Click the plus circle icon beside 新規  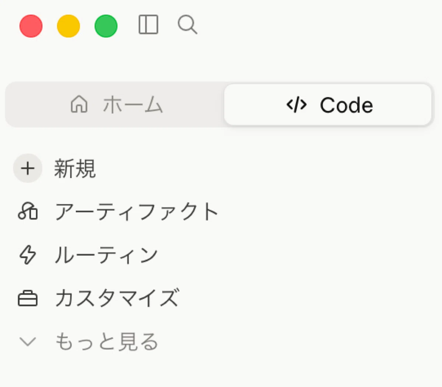click(x=28, y=168)
